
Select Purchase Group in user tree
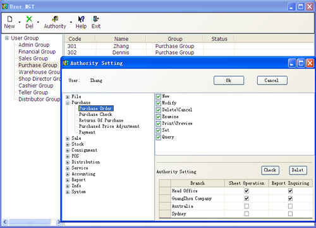click(x=38, y=66)
